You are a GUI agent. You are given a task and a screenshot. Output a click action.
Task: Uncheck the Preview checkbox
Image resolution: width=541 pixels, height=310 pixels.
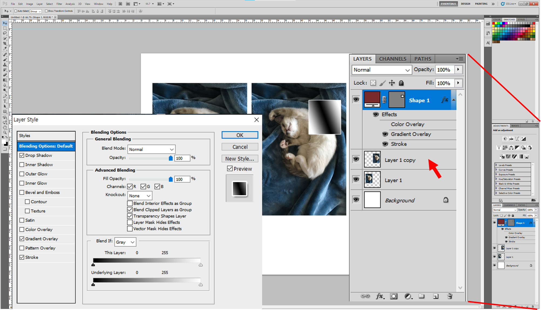[x=230, y=169]
